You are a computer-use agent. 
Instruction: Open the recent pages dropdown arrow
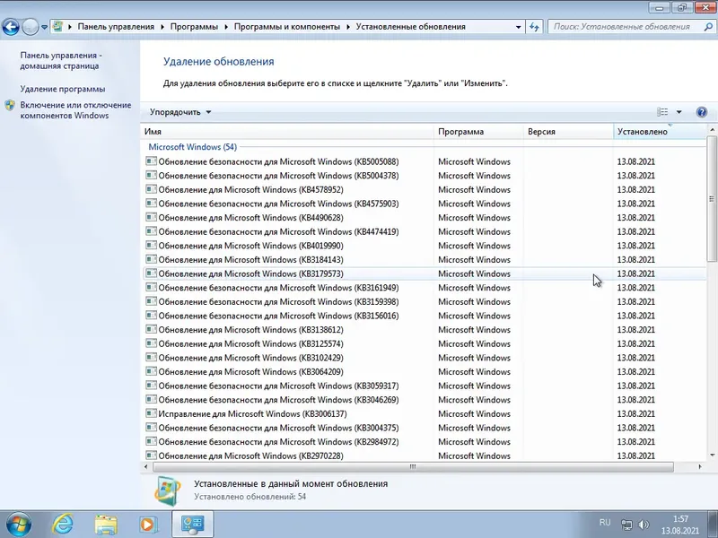pyautogui.click(x=44, y=27)
